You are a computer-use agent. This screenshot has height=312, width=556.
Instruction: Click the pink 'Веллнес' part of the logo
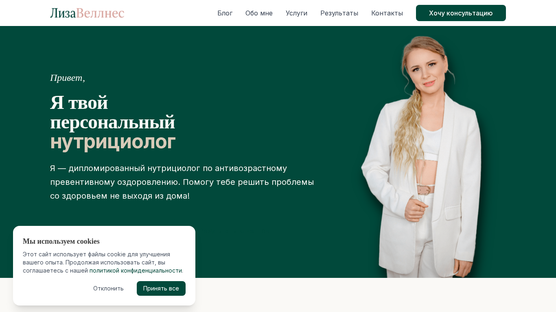point(100,13)
